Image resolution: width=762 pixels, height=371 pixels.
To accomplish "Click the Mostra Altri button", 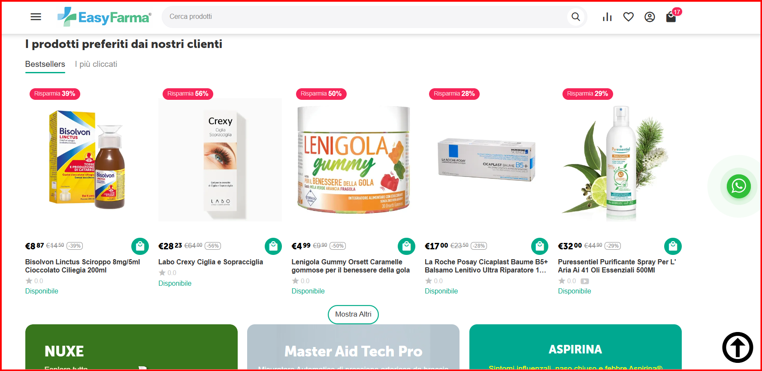I will click(x=353, y=314).
